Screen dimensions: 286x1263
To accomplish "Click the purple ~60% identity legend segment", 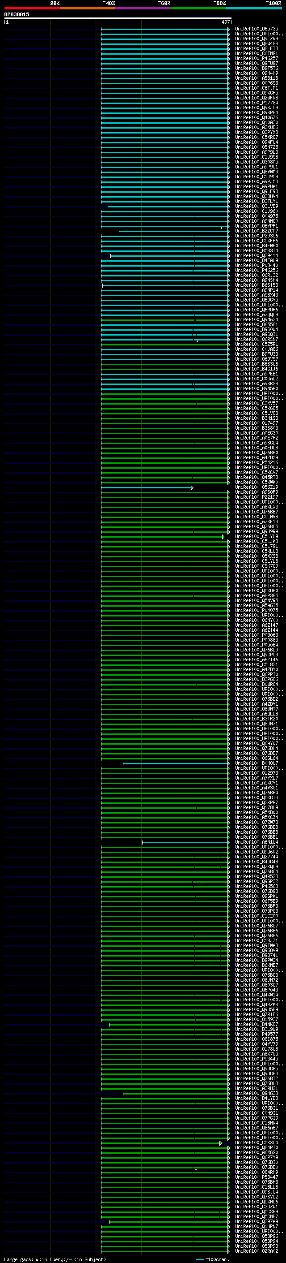I will pos(143,8).
